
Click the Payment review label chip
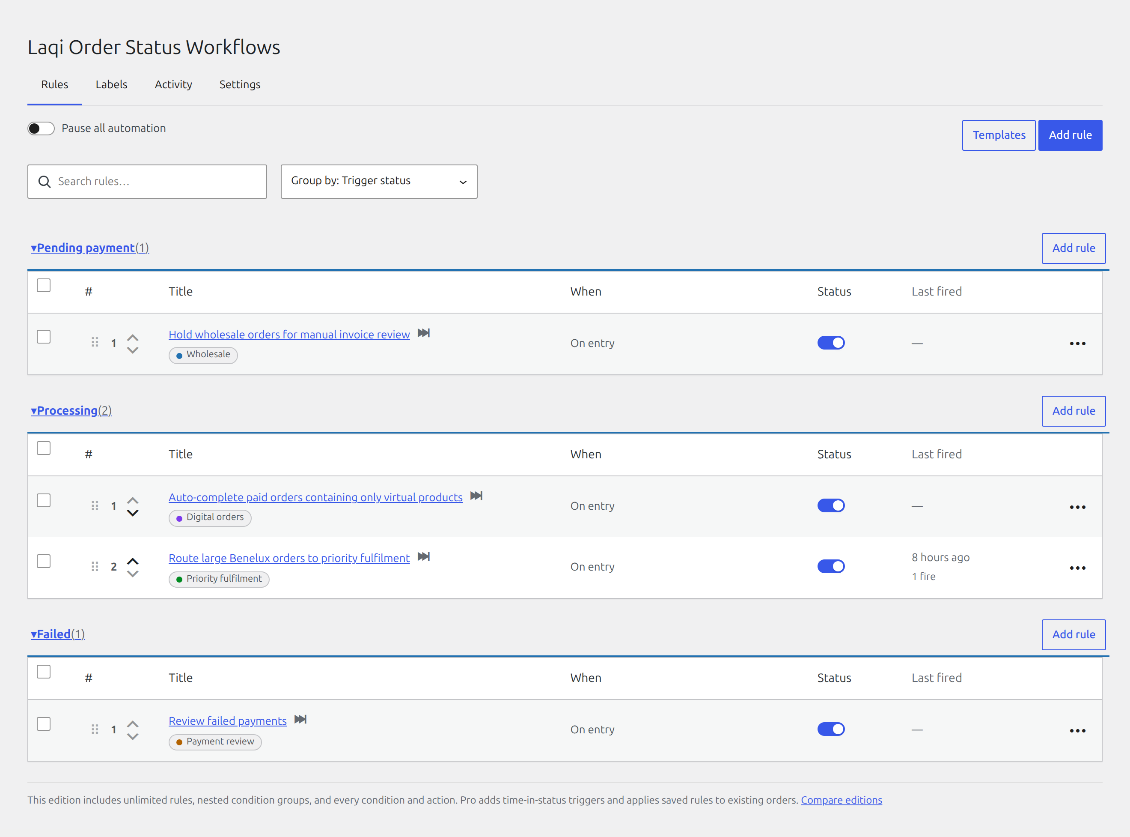tap(215, 742)
